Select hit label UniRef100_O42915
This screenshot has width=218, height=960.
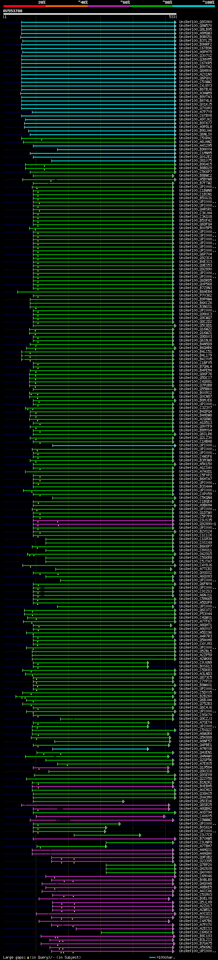(196, 554)
